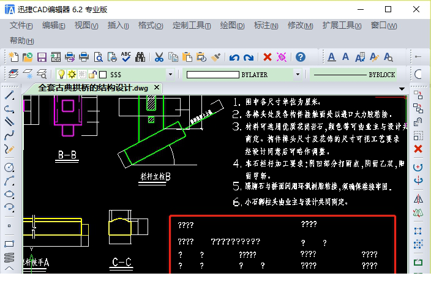Select the Spline curve tool
The height and width of the screenshot is (284, 431).
[9, 135]
